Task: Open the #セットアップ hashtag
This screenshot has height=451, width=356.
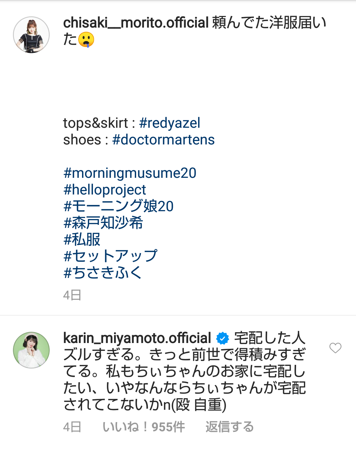Action: (110, 256)
